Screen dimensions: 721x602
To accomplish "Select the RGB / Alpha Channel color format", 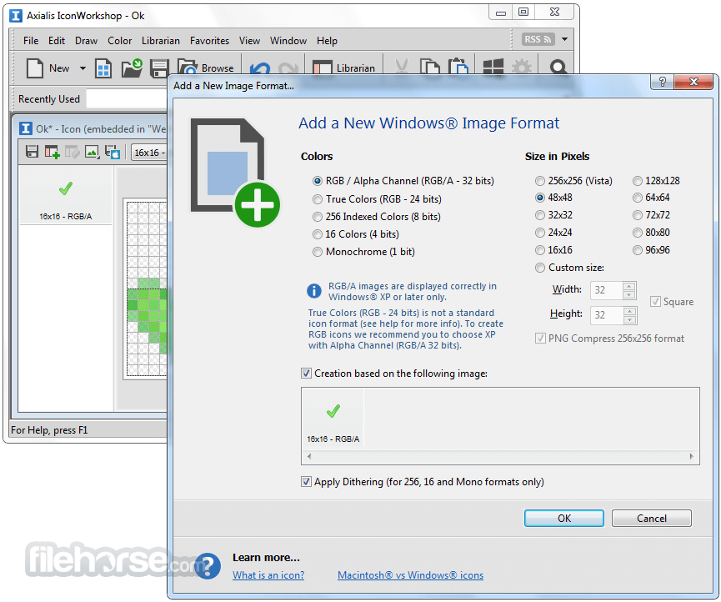I will [x=318, y=181].
